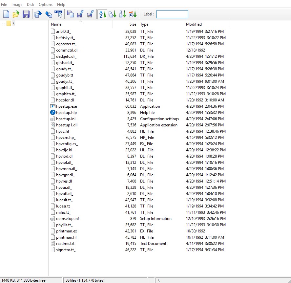Click the Save floppy disk icon

tap(26, 14)
